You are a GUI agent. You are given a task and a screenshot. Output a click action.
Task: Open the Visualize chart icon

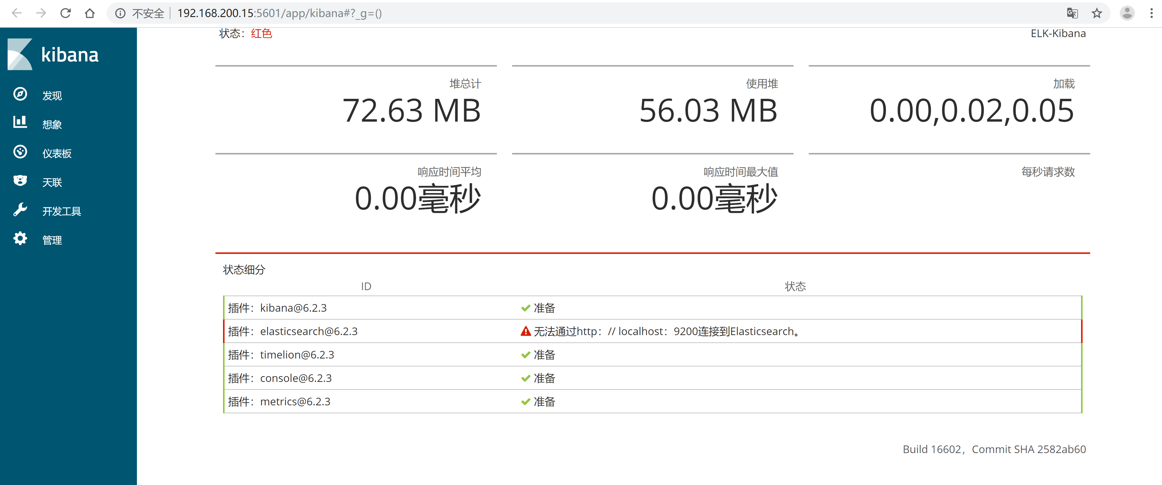[20, 123]
